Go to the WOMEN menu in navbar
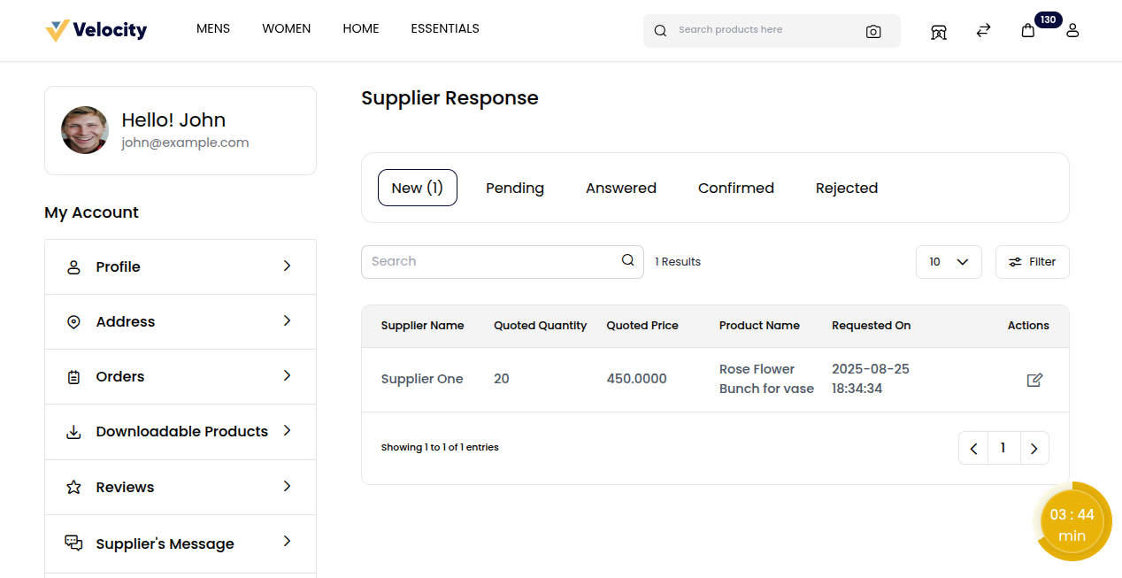 (286, 28)
